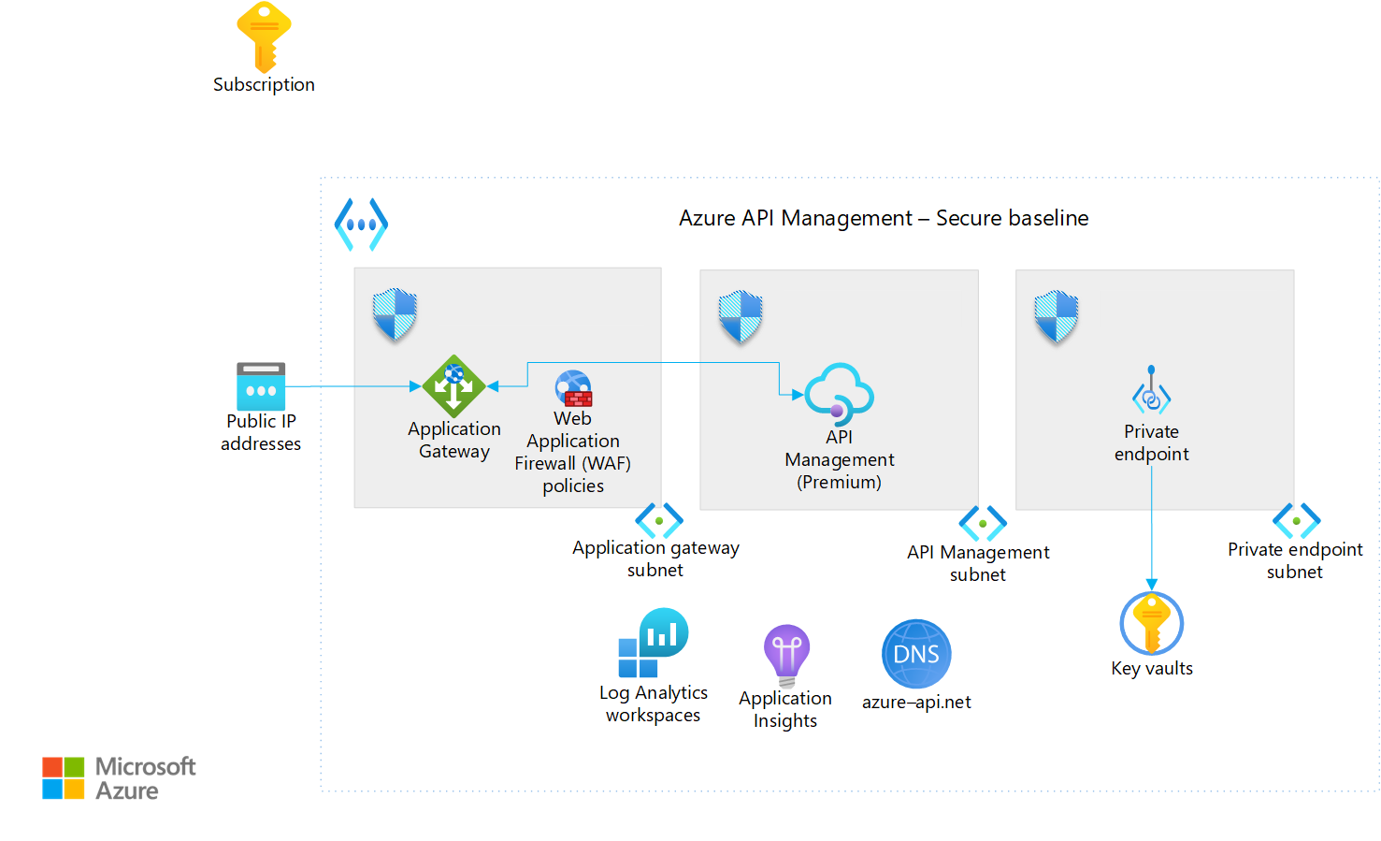Click the azure-api.net DNS globe icon
This screenshot has height=841, width=1381.
(x=915, y=653)
